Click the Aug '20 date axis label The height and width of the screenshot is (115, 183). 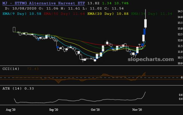(11, 110)
